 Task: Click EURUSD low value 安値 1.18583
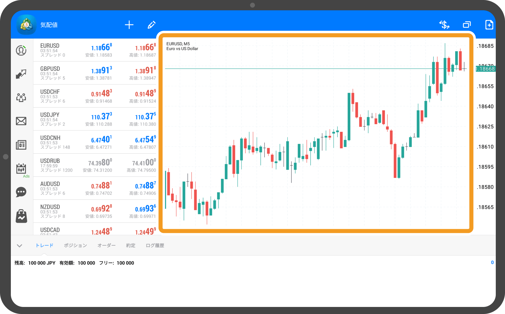click(x=98, y=55)
